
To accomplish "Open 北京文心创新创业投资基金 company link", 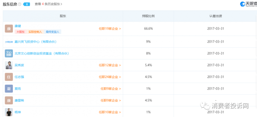I will [42, 53].
